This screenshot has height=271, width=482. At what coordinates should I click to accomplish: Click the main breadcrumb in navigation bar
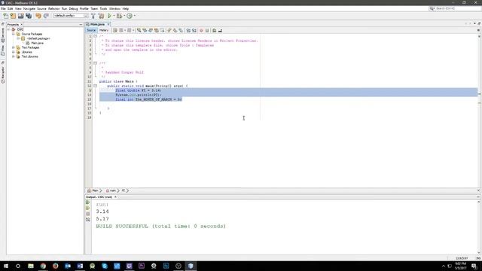pos(112,190)
